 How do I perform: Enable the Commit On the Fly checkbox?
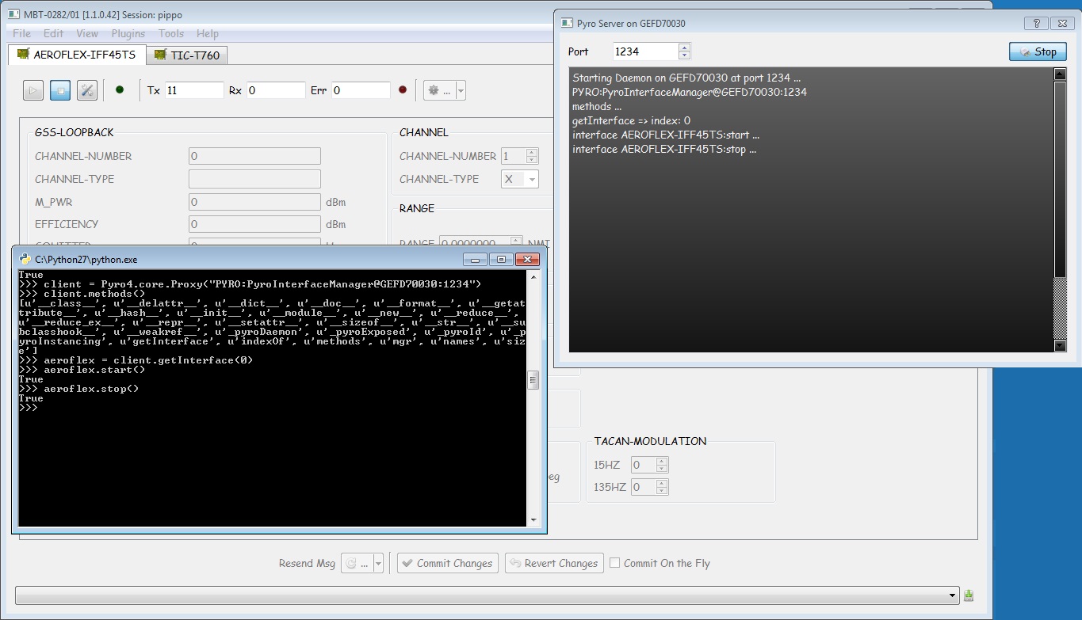pos(615,563)
